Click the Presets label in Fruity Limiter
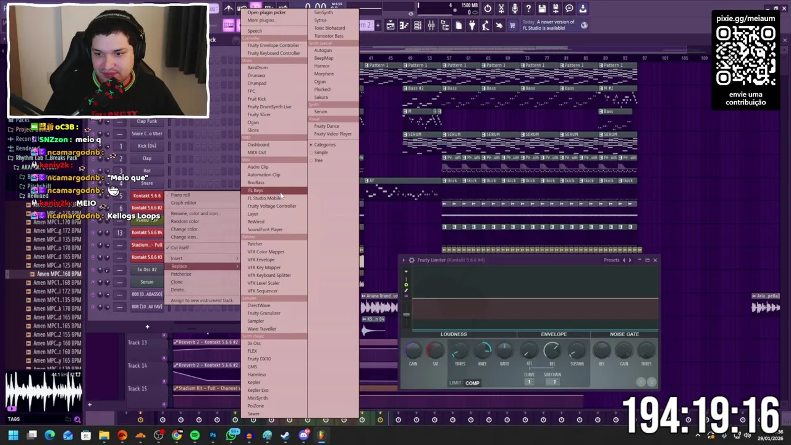The image size is (791, 445). [611, 260]
